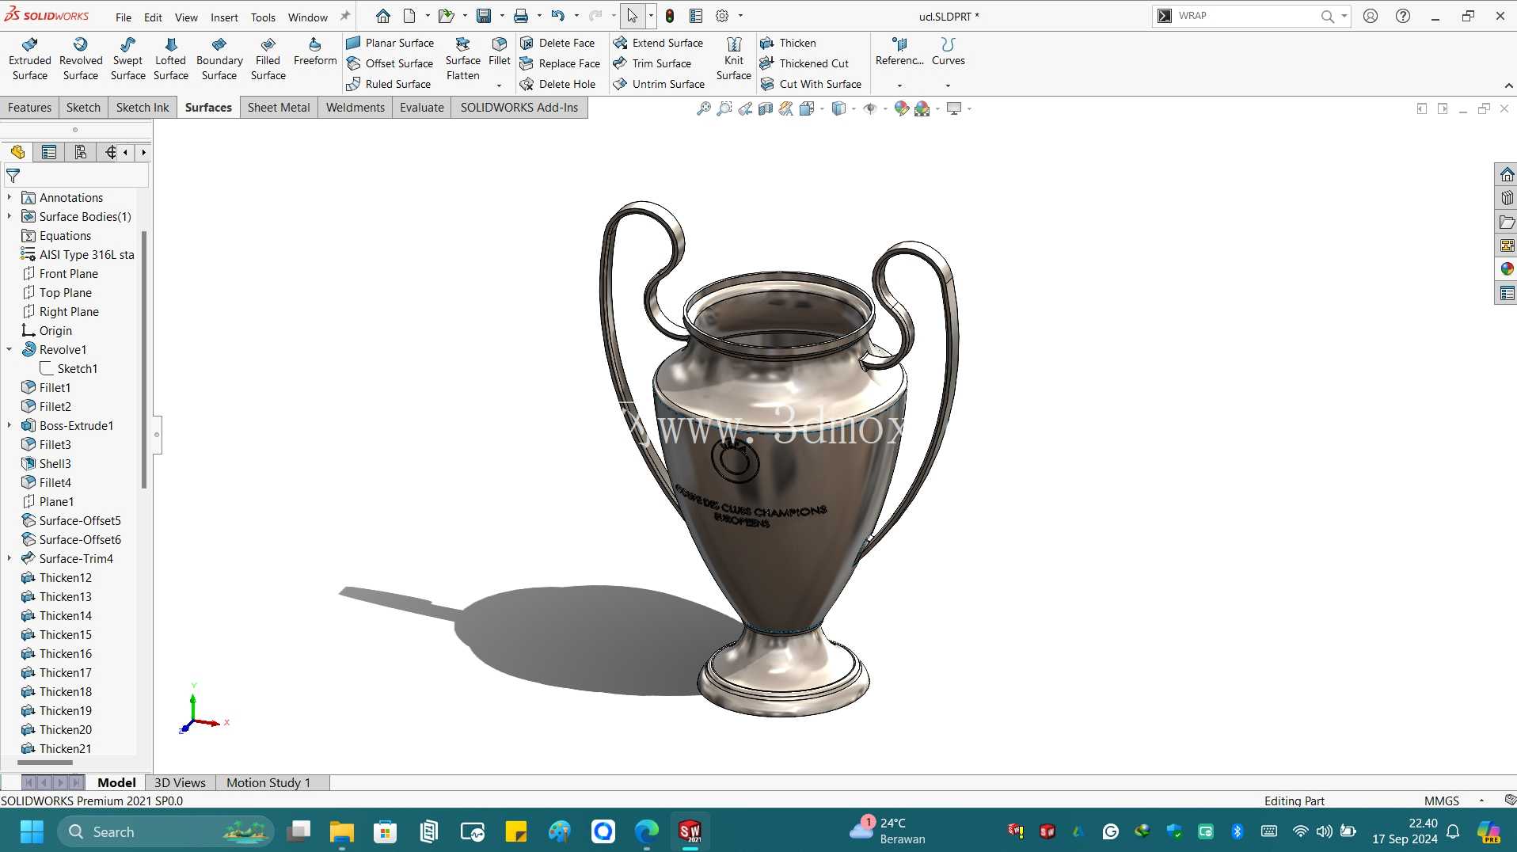This screenshot has height=852, width=1517.
Task: Open the Motion Study 1 tab
Action: click(268, 782)
